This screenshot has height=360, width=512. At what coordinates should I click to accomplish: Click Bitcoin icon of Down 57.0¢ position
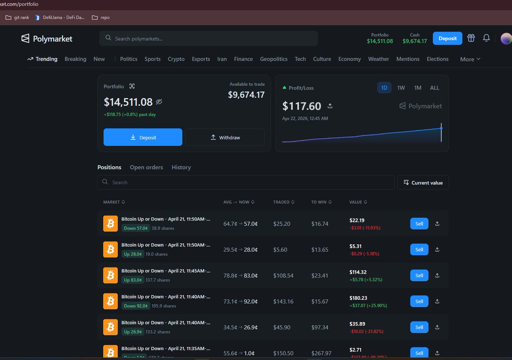tap(111, 224)
